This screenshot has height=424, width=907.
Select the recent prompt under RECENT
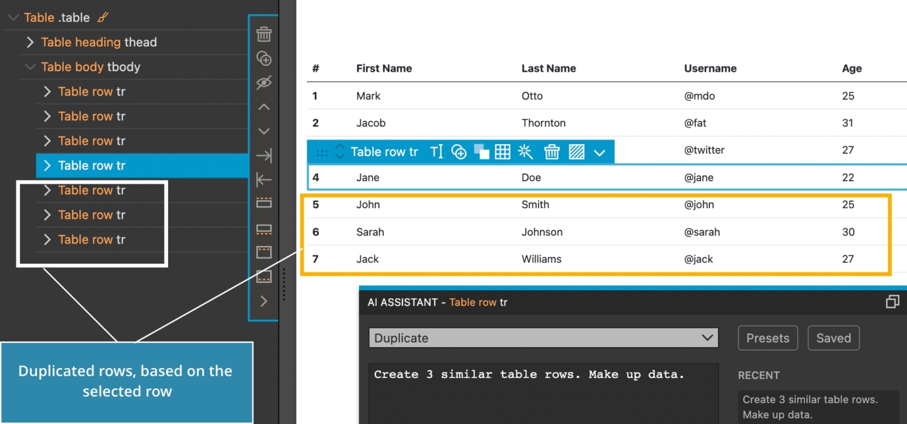[818, 406]
